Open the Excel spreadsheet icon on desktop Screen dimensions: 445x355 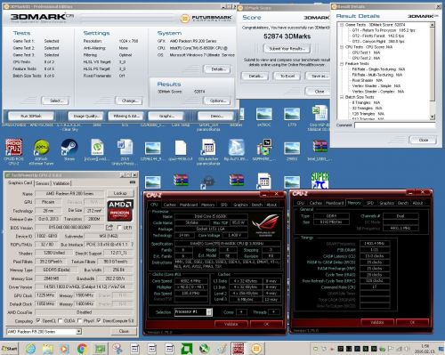(x=320, y=114)
